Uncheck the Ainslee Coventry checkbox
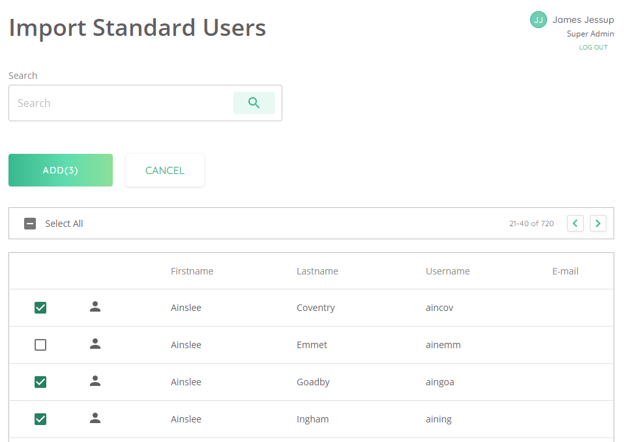Viewport: 624px width, 442px height. click(40, 308)
